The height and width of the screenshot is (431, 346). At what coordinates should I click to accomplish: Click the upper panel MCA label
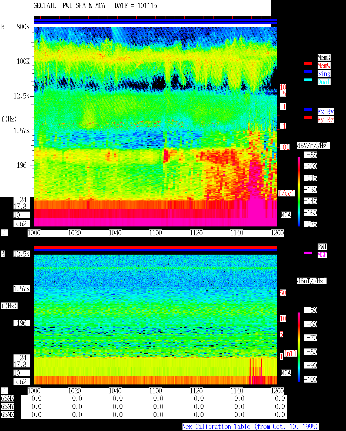(x=286, y=215)
